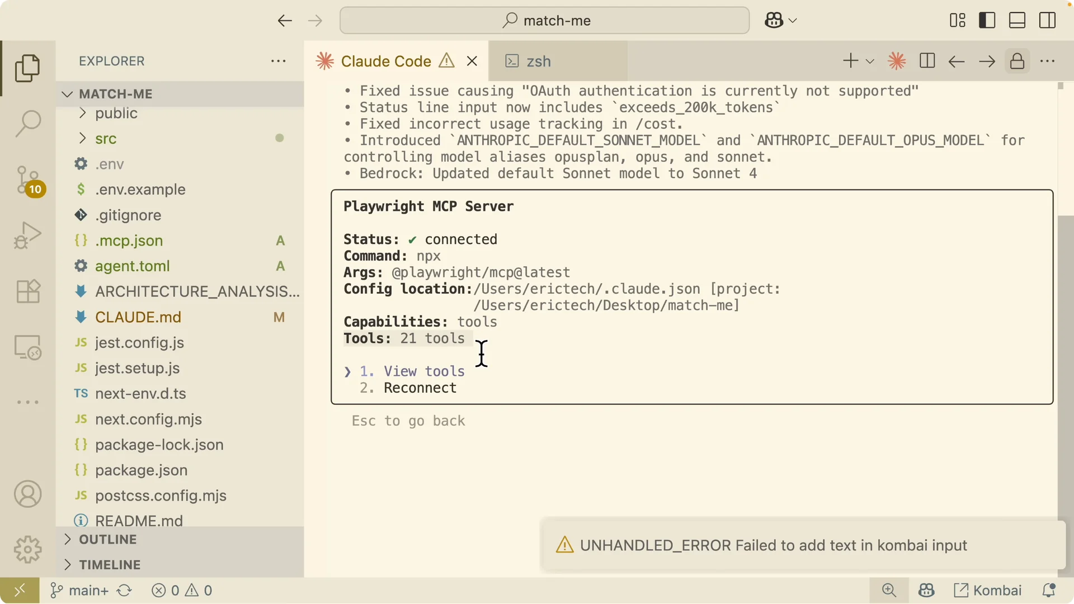The height and width of the screenshot is (604, 1074).
Task: Toggle the editor group lock
Action: (1017, 61)
